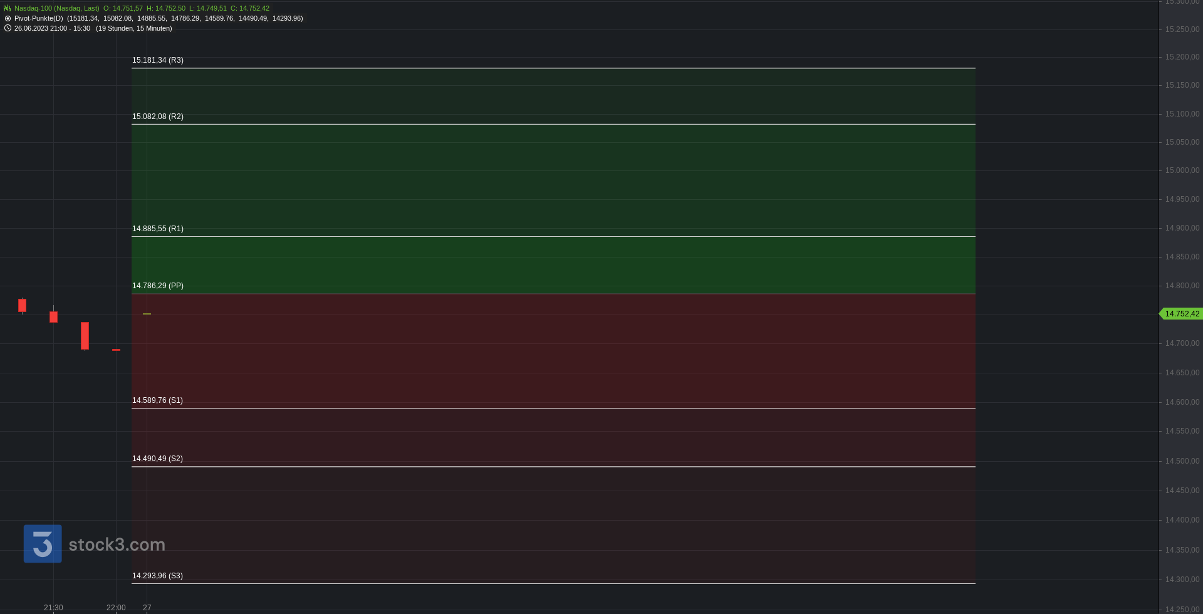This screenshot has width=1203, height=614.
Task: Click the 21:30 time axis label
Action: pos(53,608)
